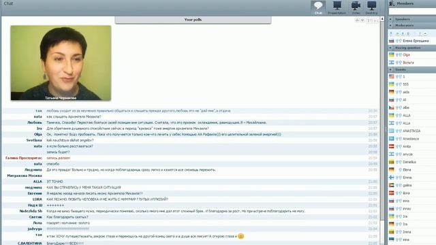Collapse the Moderators section
Viewport: 436px width, 245px height.
click(390, 25)
